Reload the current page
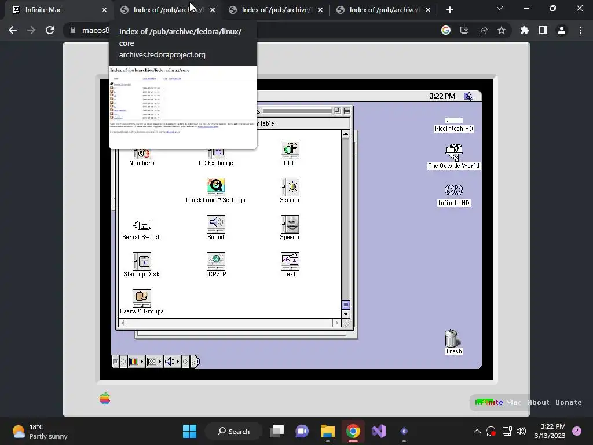Image resolution: width=593 pixels, height=445 pixels. [x=50, y=30]
